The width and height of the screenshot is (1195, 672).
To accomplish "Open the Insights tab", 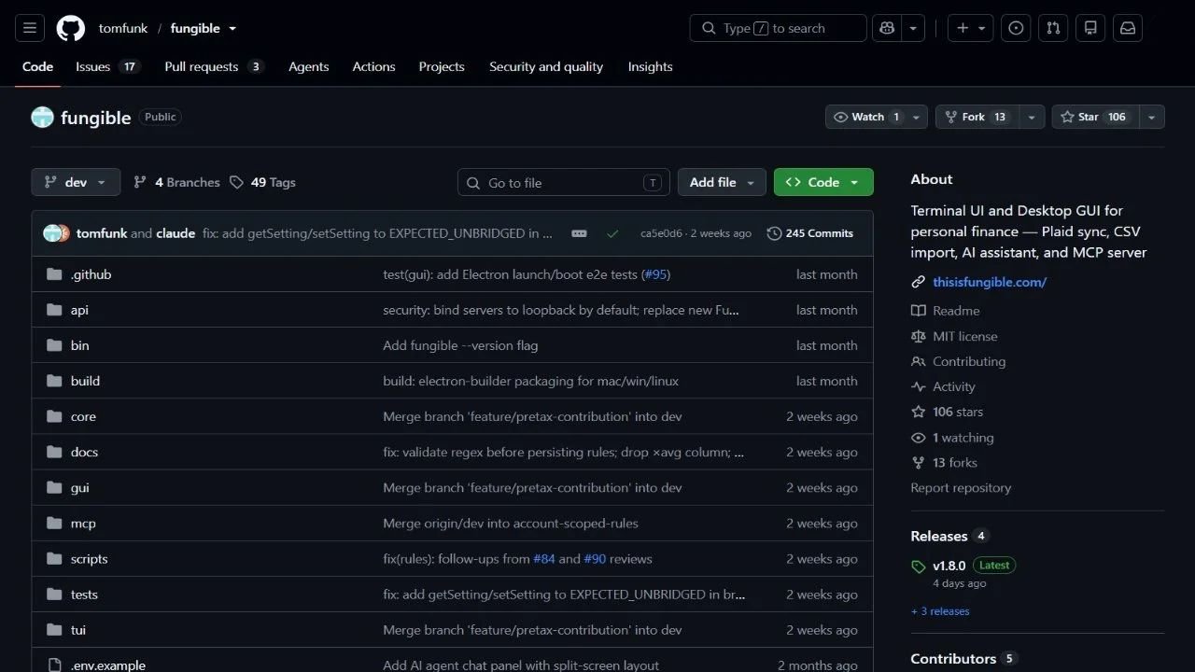I will 650,66.
